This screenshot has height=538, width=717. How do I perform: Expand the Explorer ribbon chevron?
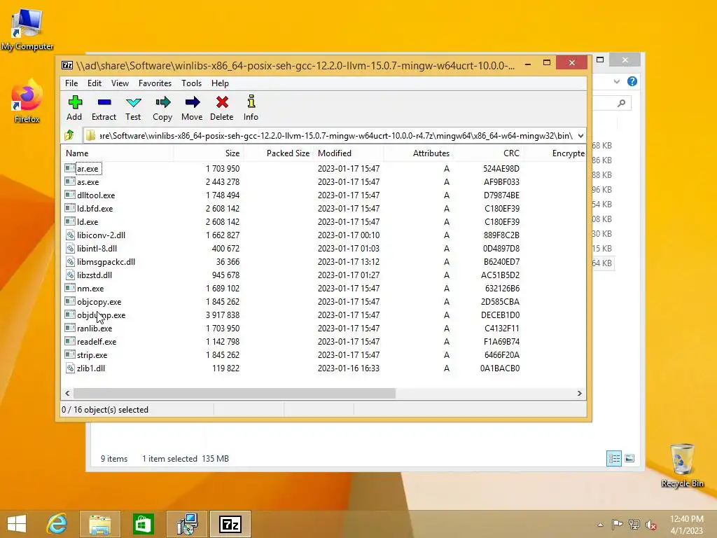tap(616, 81)
